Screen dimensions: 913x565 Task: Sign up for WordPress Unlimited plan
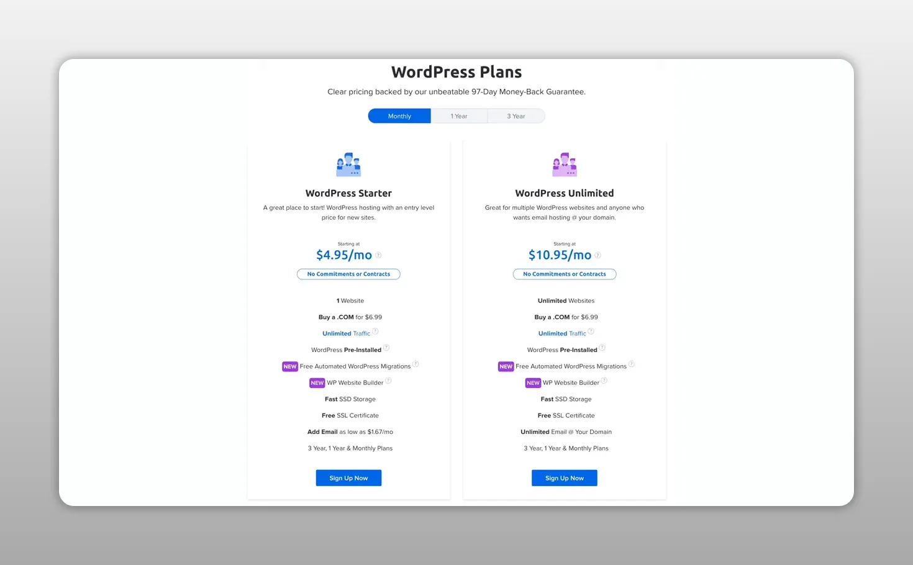[x=565, y=478]
